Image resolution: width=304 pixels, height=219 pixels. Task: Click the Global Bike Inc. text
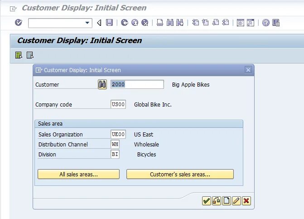coord(153,105)
